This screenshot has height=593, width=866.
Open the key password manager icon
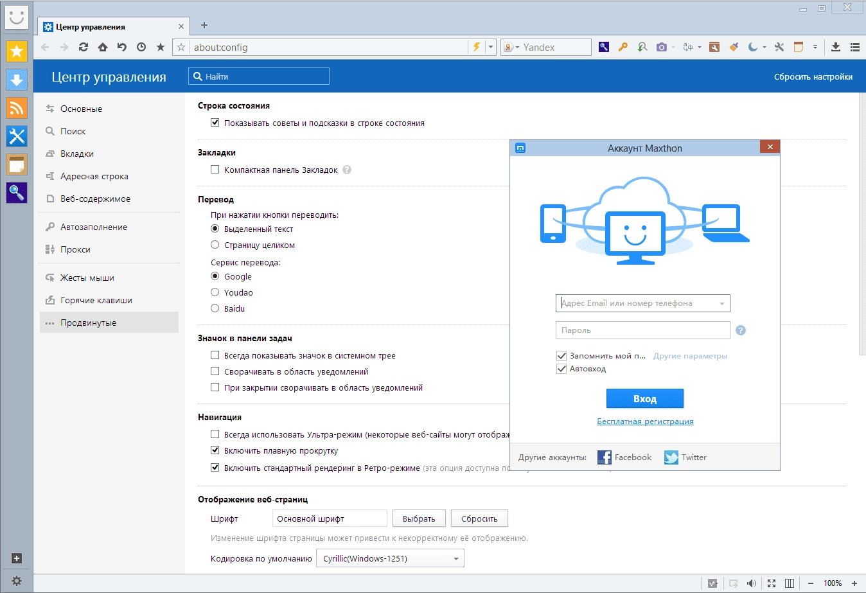(x=623, y=47)
